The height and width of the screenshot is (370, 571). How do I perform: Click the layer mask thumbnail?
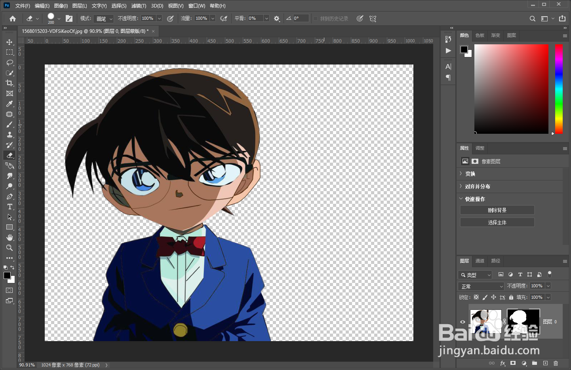[x=523, y=321]
